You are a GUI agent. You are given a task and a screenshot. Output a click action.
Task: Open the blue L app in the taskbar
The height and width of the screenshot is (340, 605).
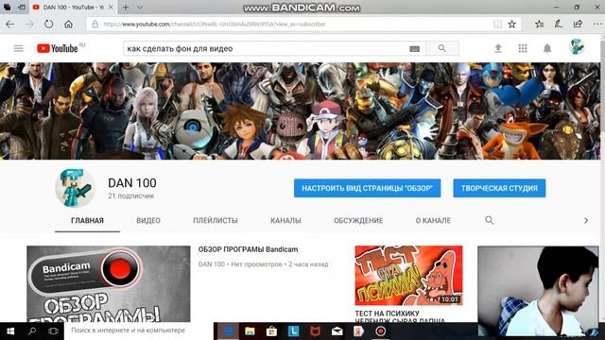(x=293, y=331)
